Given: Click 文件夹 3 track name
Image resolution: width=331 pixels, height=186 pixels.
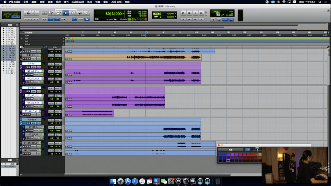Looking at the screenshot, I should click(32, 119).
